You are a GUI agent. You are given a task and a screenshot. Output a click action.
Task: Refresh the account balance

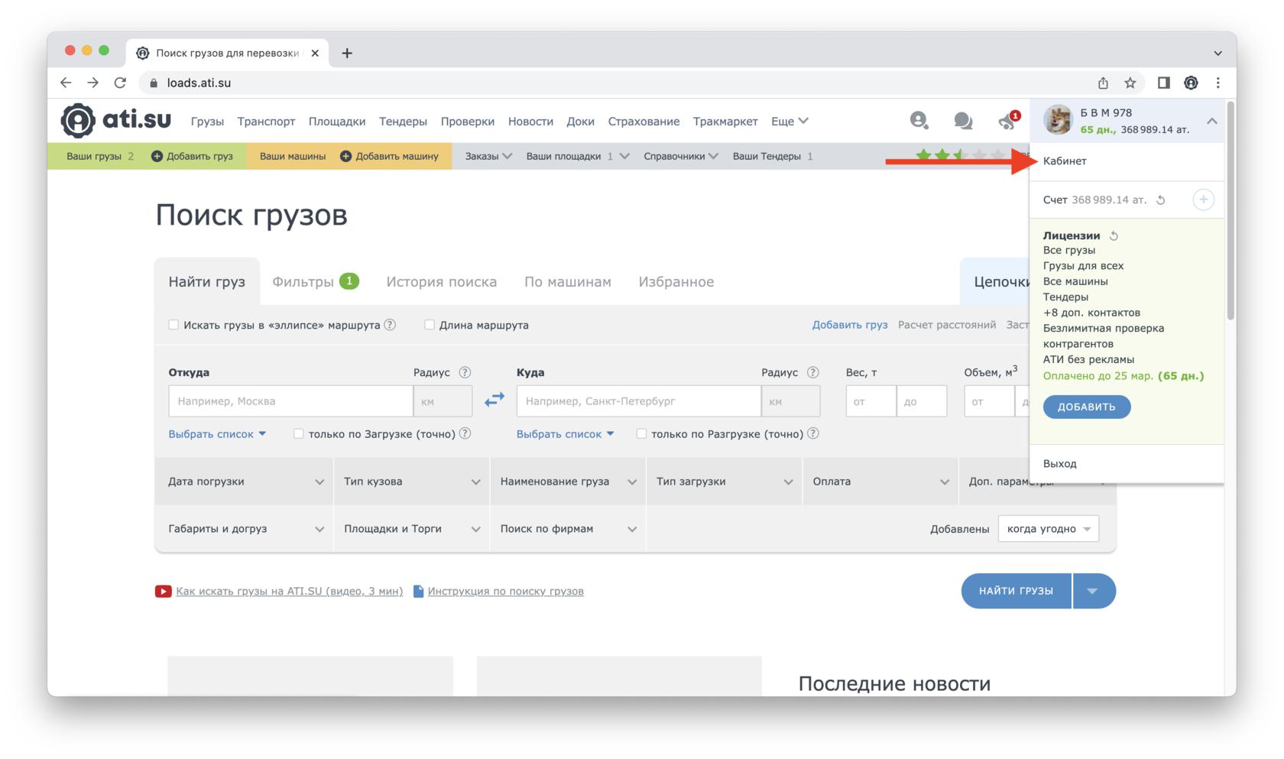(1160, 200)
